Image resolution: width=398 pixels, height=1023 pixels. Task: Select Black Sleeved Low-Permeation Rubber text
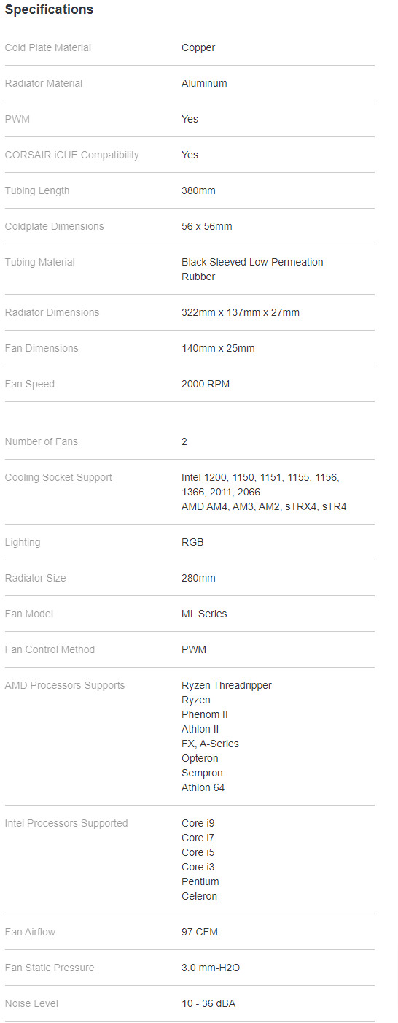point(252,269)
